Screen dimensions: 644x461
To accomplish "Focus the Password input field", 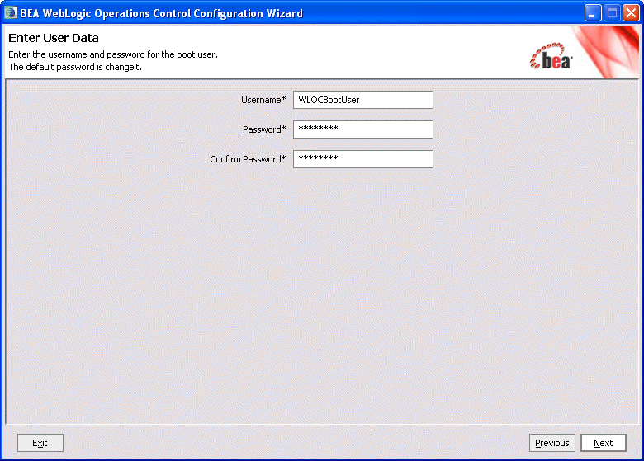I will click(x=363, y=129).
